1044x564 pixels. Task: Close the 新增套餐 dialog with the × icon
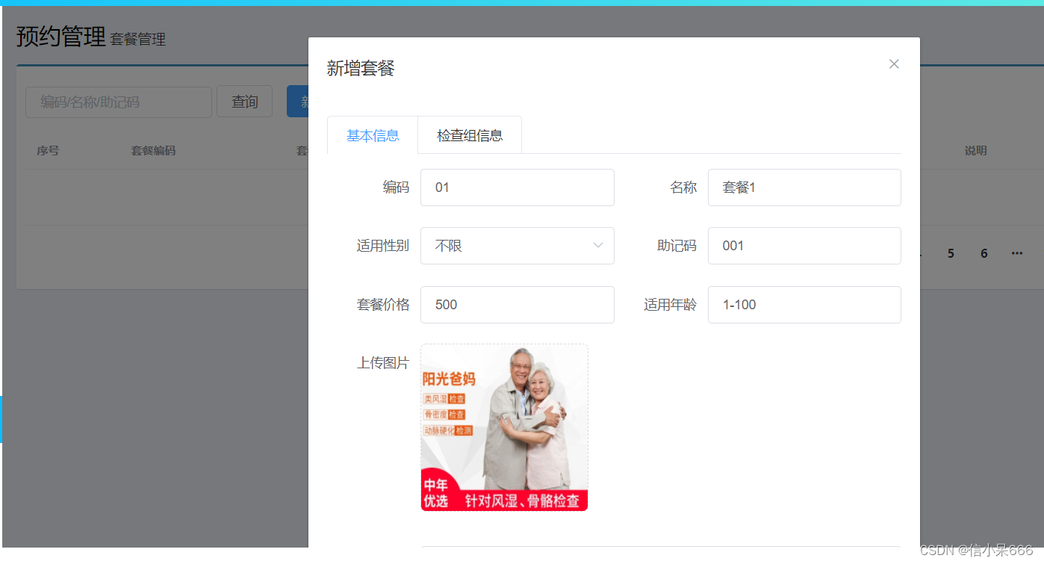click(x=893, y=63)
